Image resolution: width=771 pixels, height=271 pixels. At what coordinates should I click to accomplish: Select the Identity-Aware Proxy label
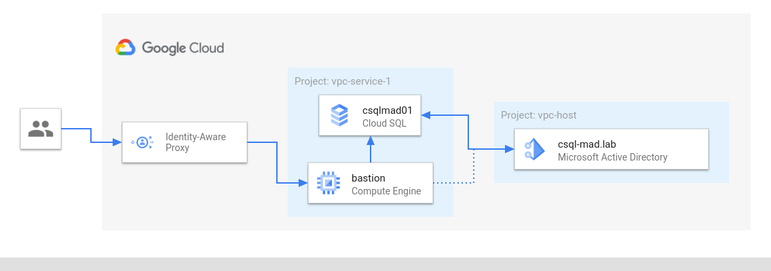click(x=195, y=142)
